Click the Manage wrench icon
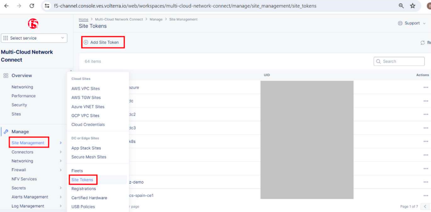Image resolution: width=431 pixels, height=212 pixels. (x=6, y=132)
